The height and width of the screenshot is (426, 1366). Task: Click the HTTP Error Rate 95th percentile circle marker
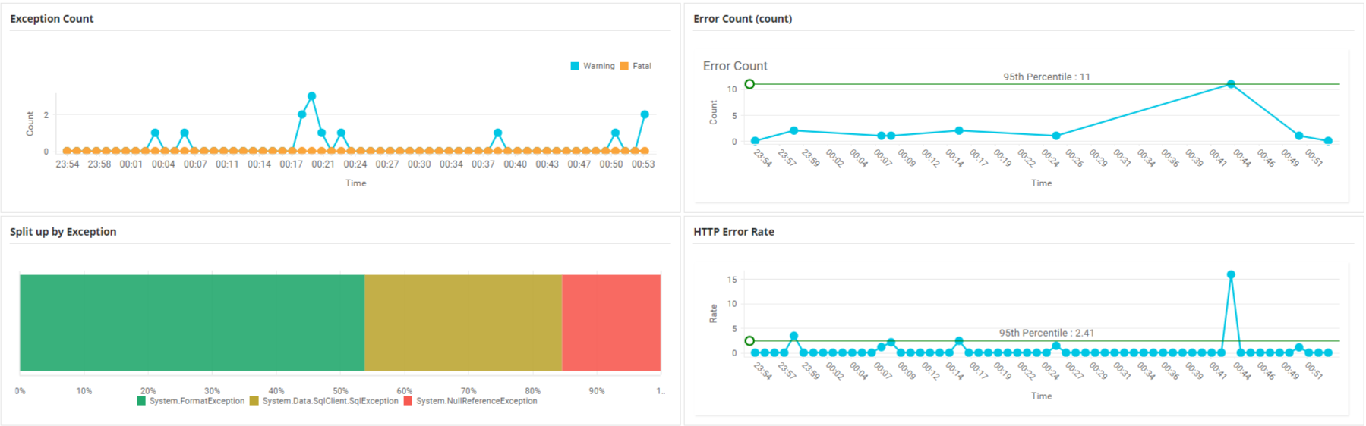pos(749,341)
